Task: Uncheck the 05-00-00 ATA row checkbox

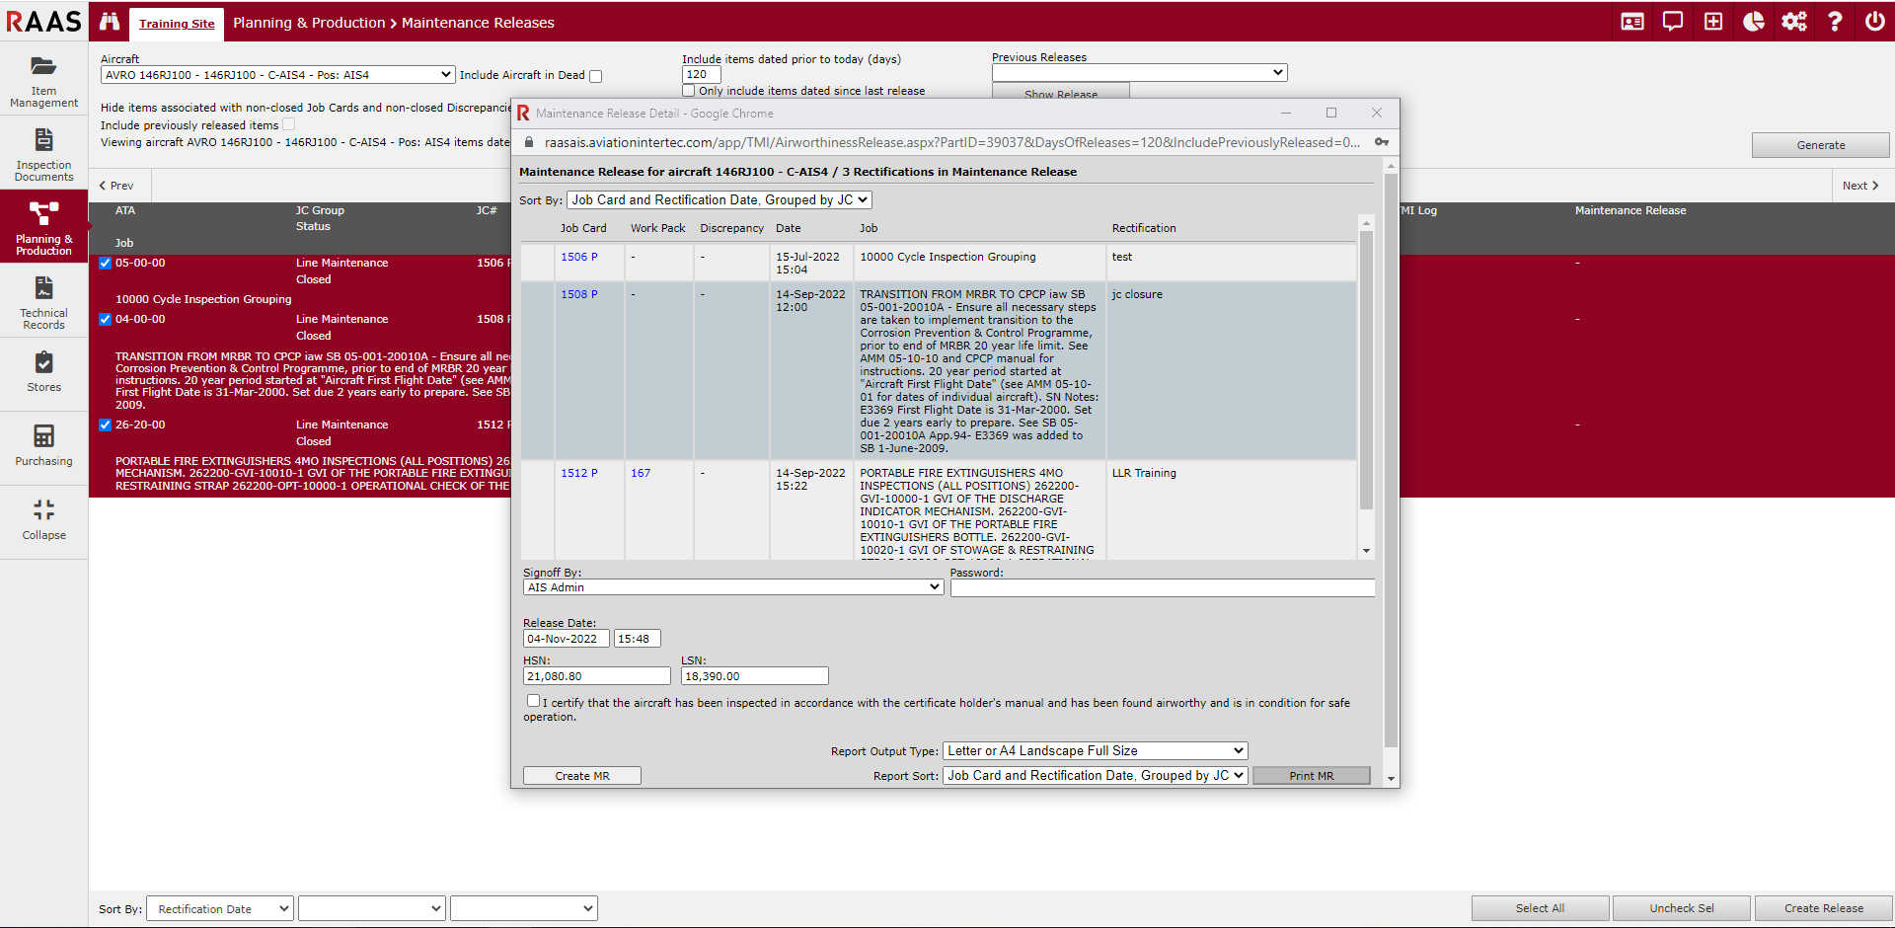Action: click(105, 264)
